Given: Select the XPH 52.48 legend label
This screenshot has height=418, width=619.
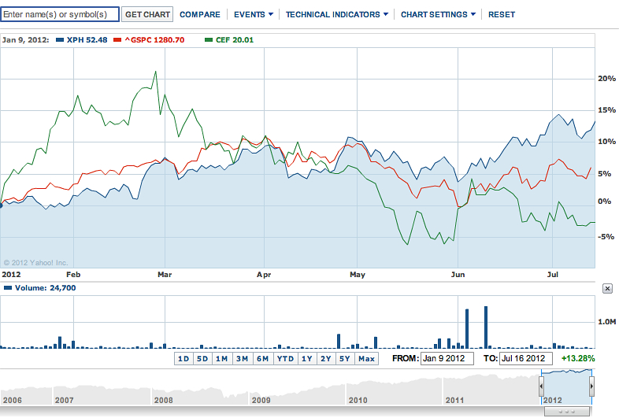Looking at the screenshot, I should click(x=87, y=40).
